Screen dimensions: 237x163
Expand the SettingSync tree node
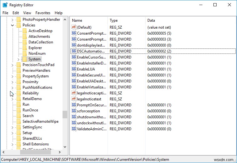(x=12, y=127)
